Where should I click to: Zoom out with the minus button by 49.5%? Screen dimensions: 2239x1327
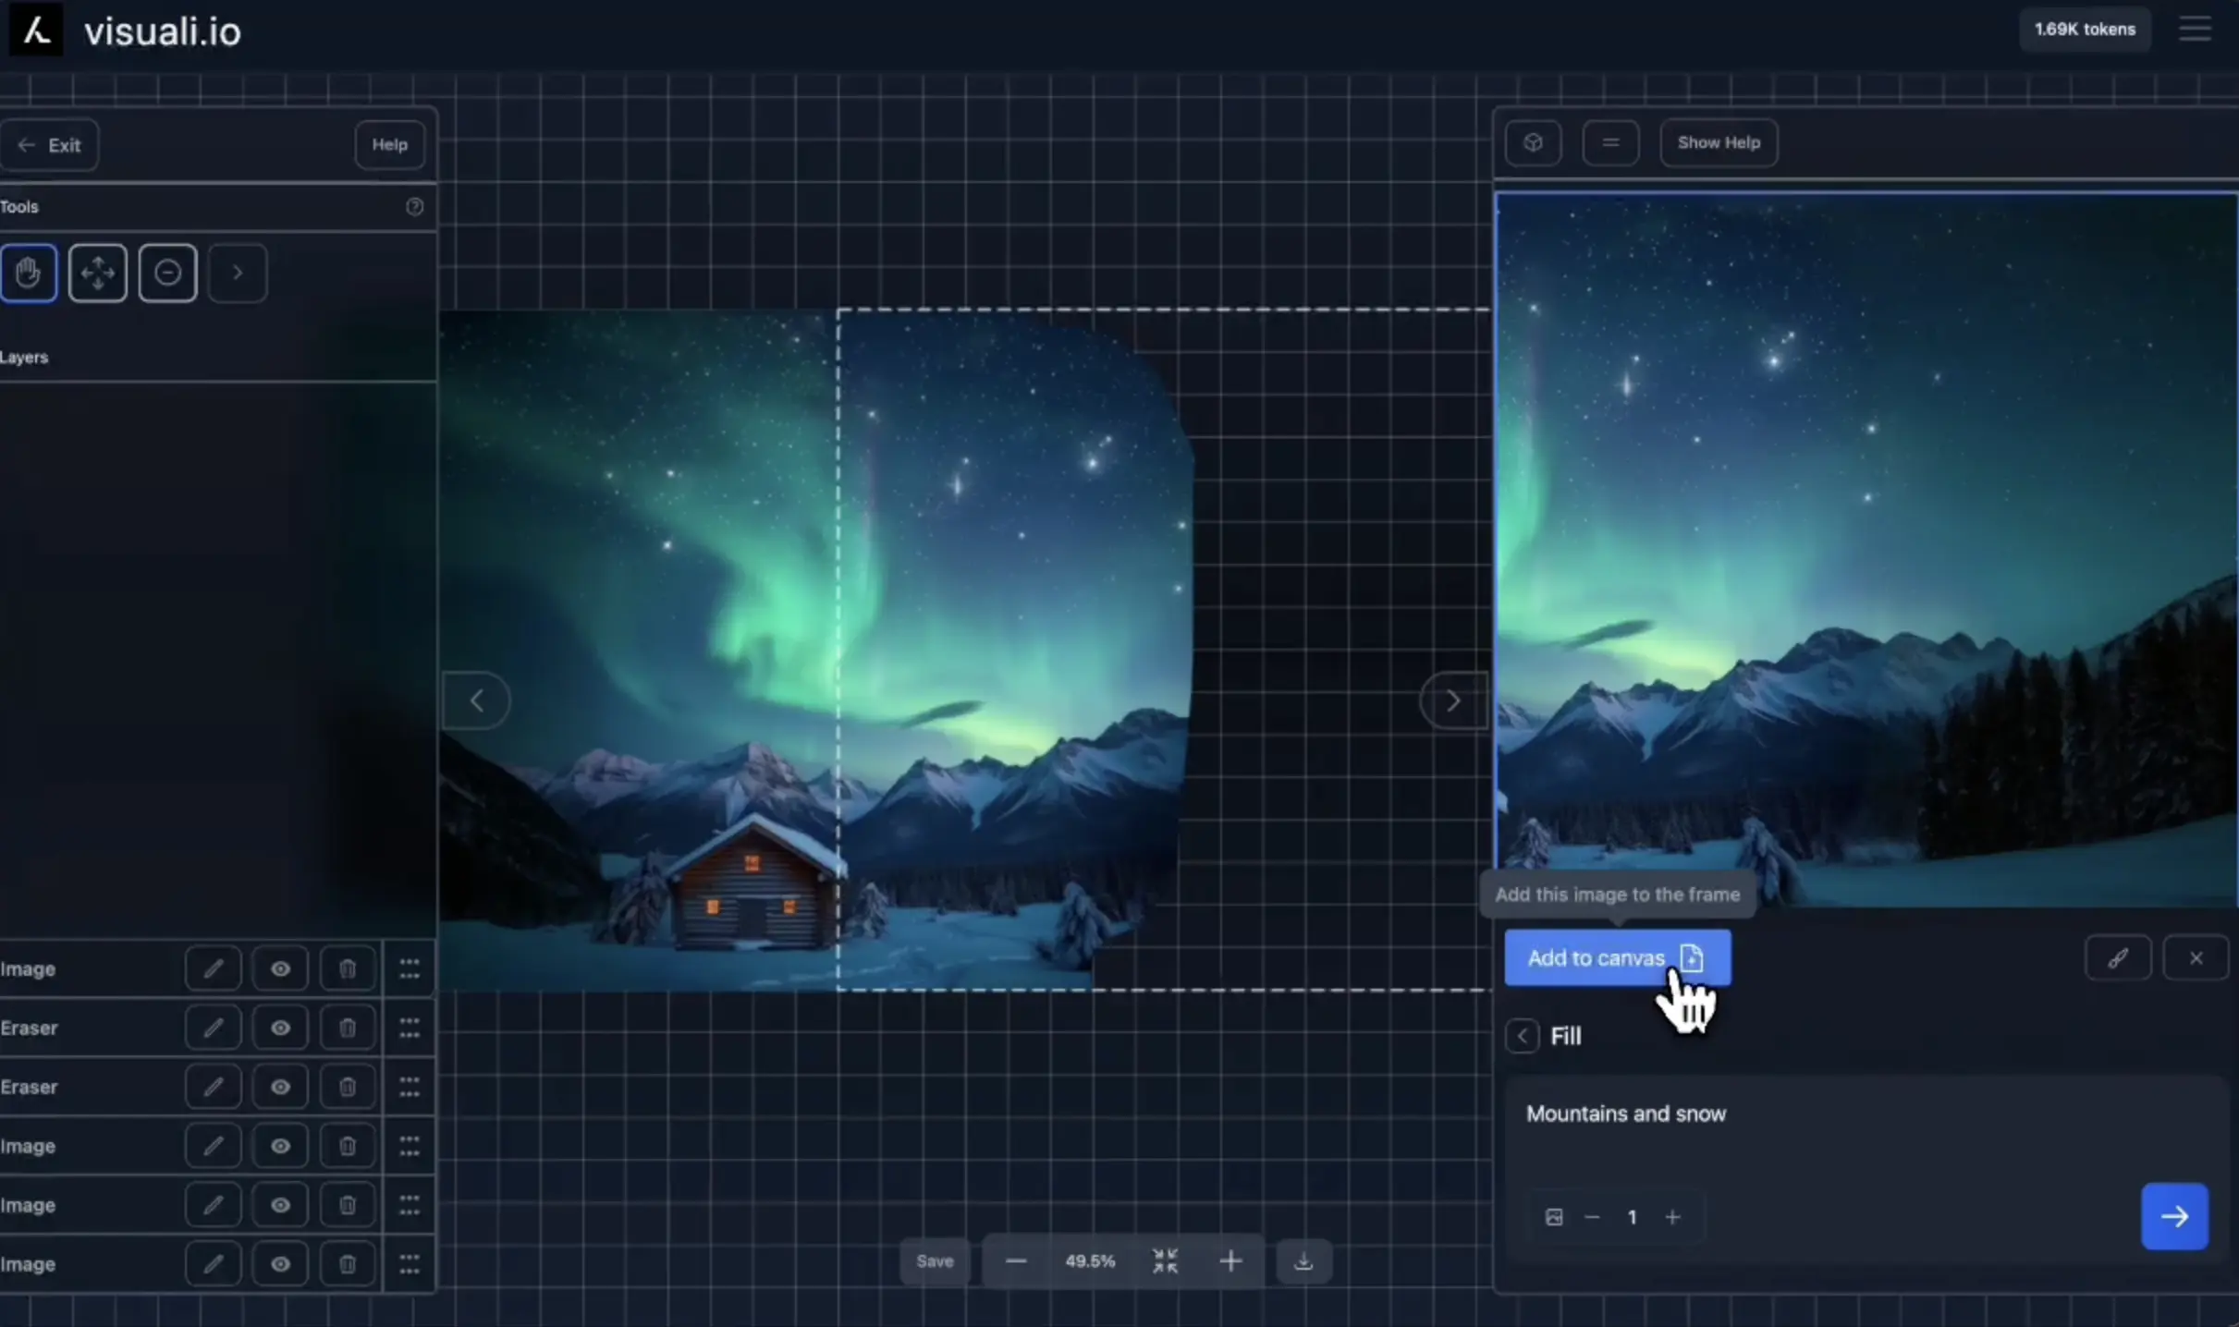(x=1016, y=1261)
